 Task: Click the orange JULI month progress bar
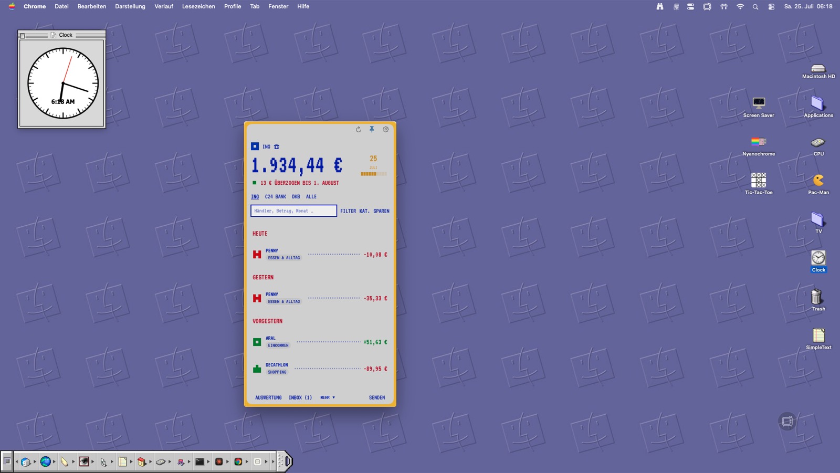click(373, 174)
